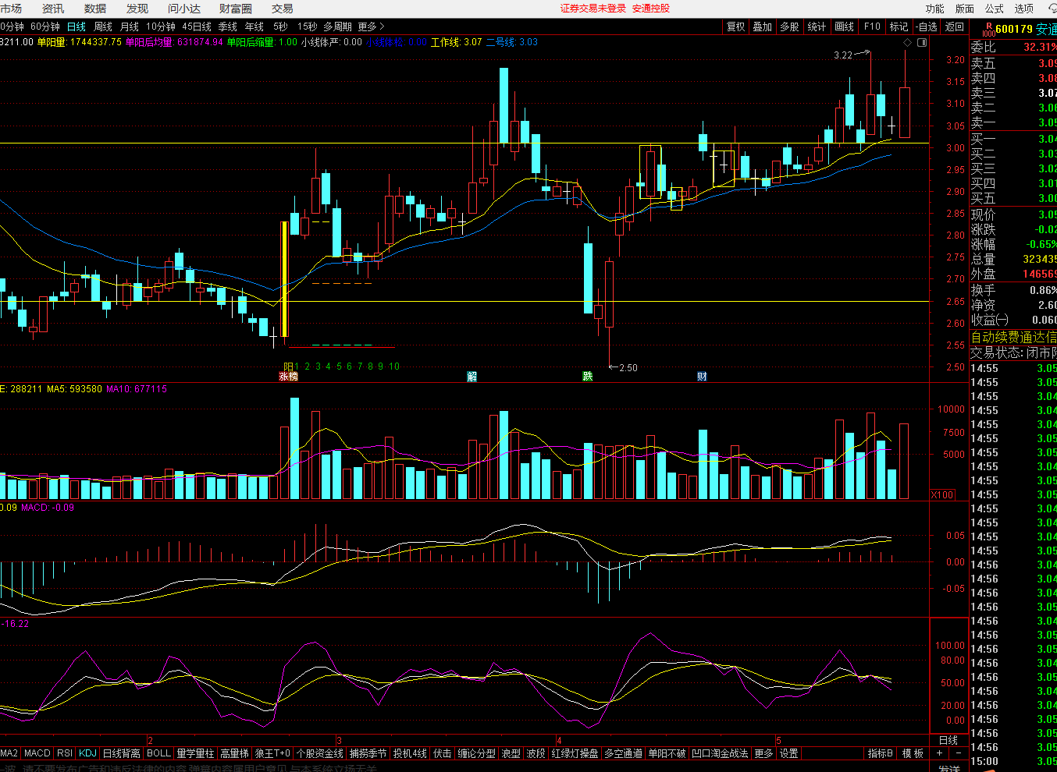Image resolution: width=1057 pixels, height=772 pixels.
Task: Select the 高量梯 indicator tab
Action: pos(234,753)
